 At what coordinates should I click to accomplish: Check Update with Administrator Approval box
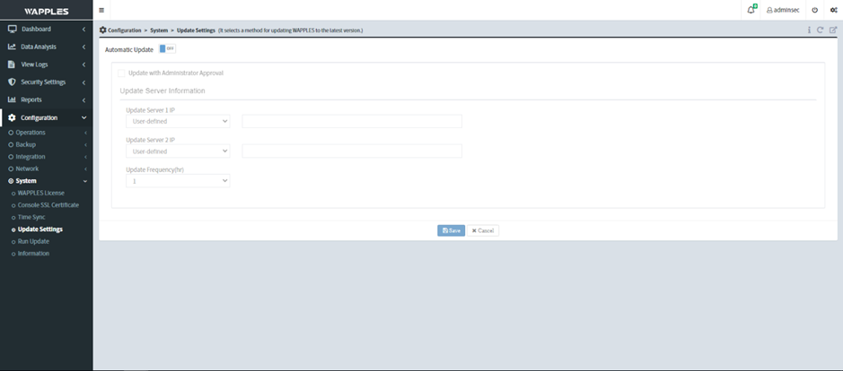[122, 73]
